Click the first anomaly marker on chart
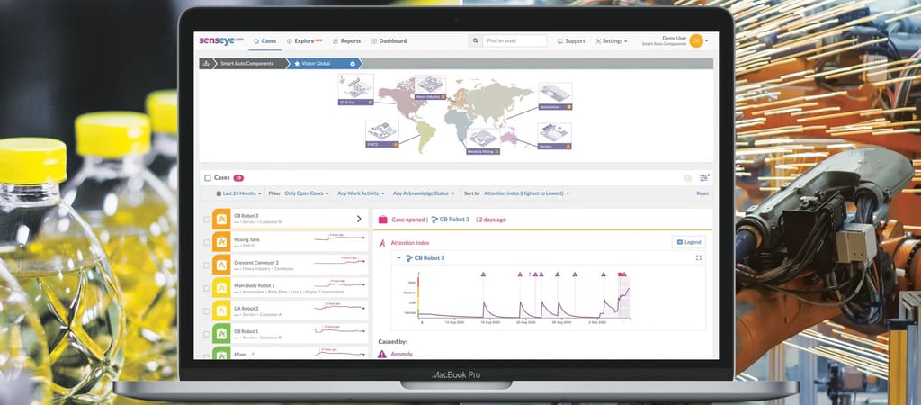 [x=482, y=274]
